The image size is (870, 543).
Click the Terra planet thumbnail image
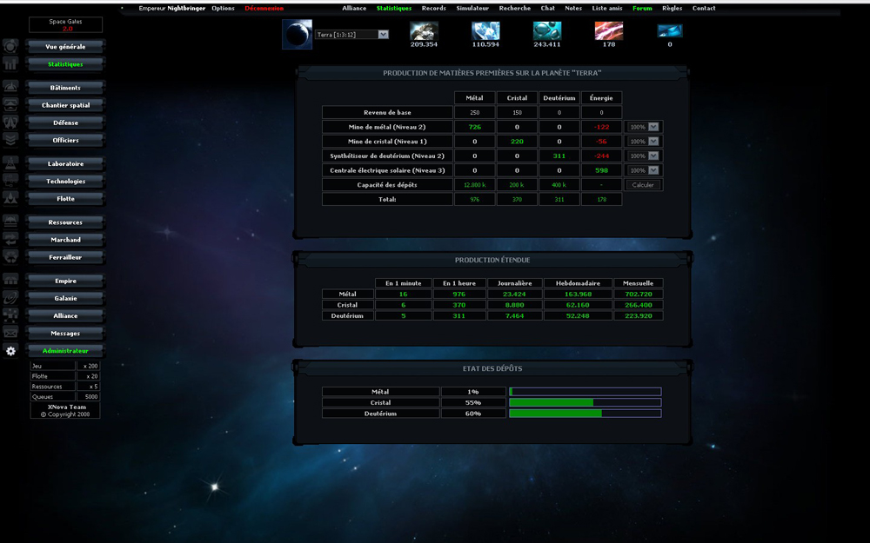pos(297,34)
